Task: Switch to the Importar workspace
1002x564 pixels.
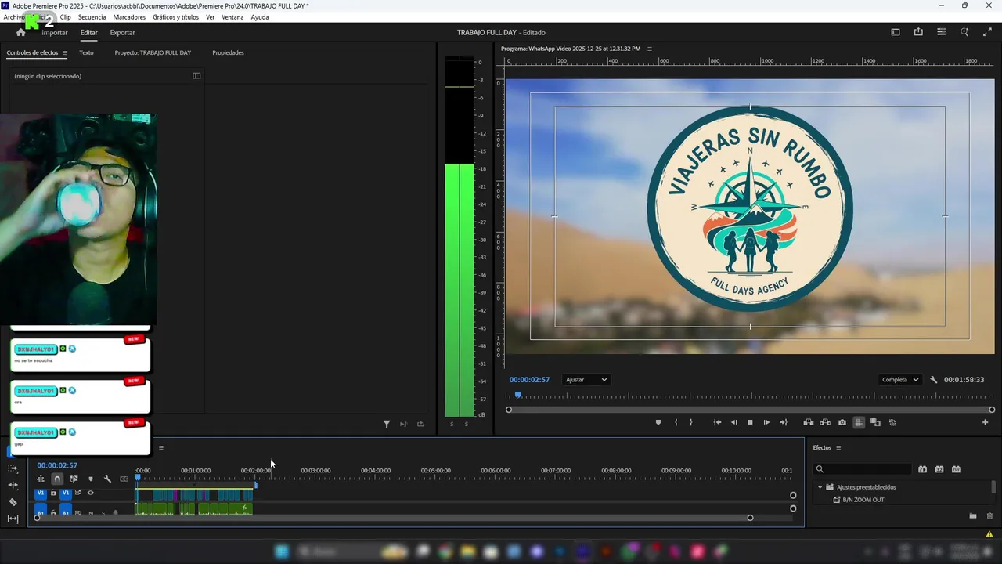Action: coord(55,32)
